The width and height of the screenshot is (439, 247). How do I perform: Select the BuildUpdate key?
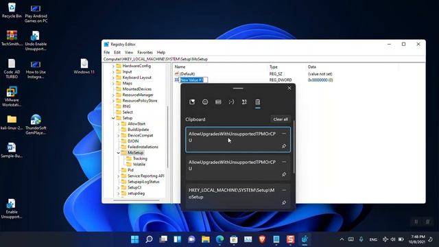[138, 130]
